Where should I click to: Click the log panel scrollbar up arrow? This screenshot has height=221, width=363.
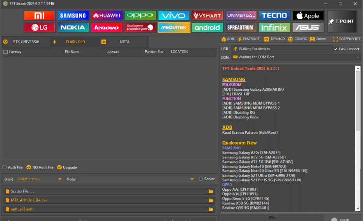(x=358, y=68)
